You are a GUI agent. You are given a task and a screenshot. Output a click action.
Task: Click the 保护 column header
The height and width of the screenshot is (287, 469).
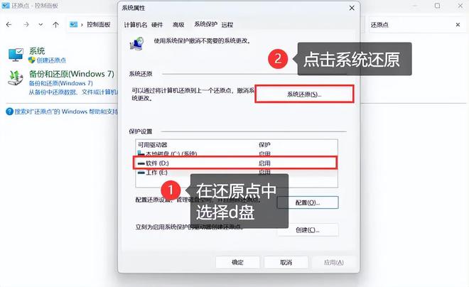[x=264, y=145]
